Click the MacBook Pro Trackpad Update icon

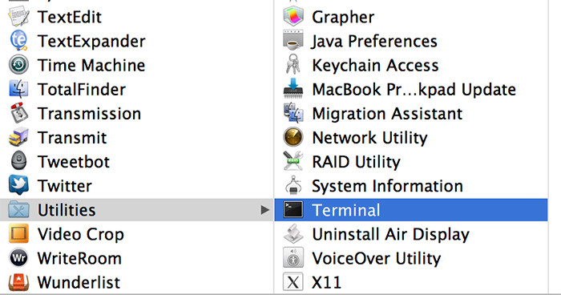pos(293,89)
